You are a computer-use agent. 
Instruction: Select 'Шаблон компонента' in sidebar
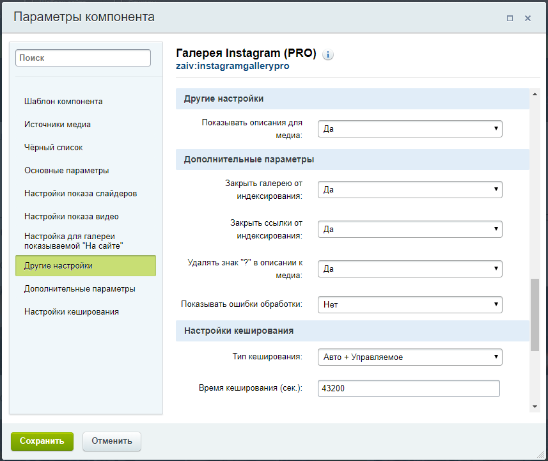63,102
